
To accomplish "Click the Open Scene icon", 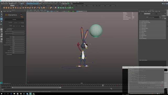I will click(11, 4).
